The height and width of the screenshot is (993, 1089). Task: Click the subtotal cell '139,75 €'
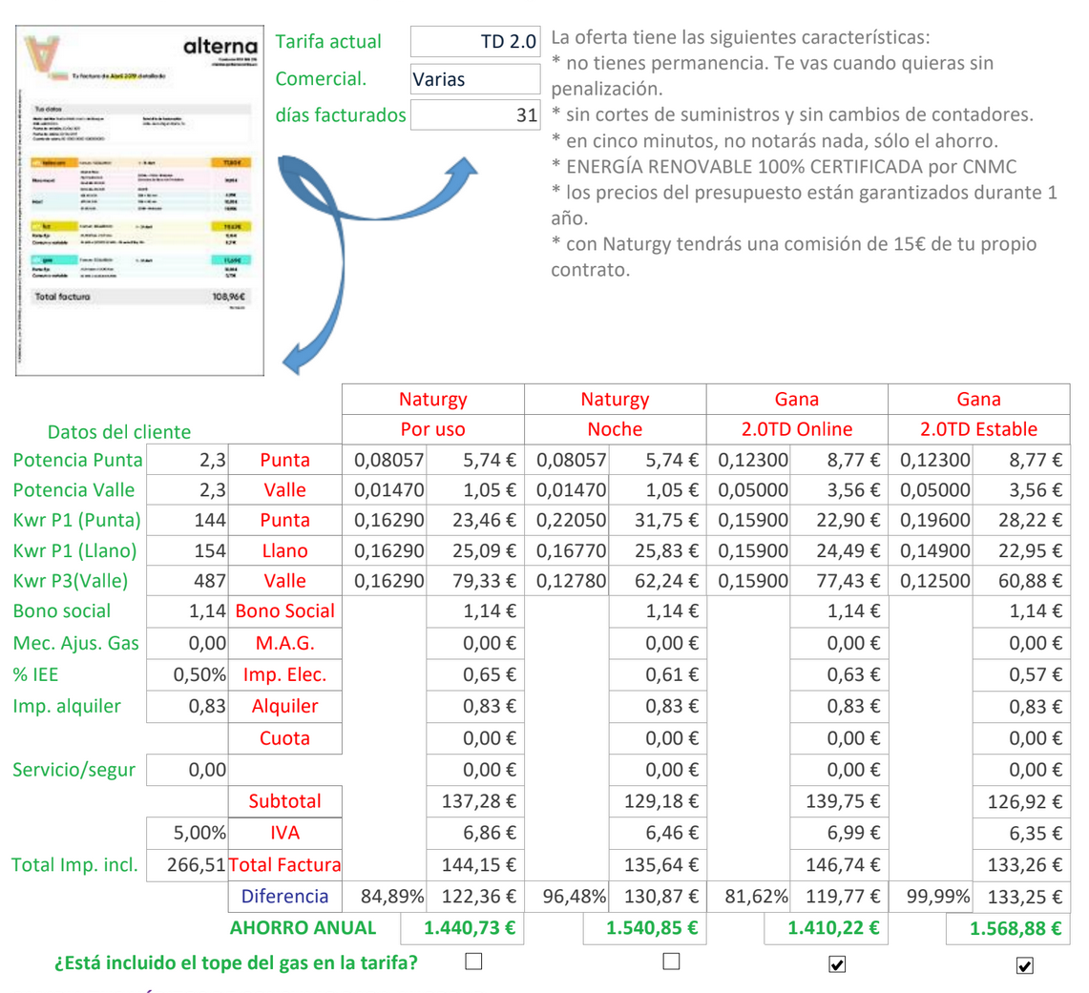[839, 801]
